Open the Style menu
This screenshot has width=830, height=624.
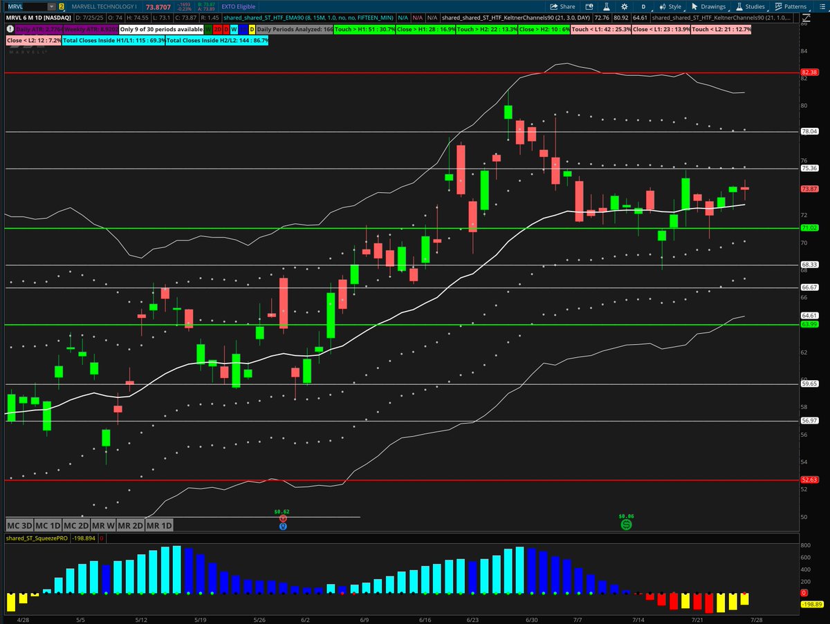pos(670,6)
